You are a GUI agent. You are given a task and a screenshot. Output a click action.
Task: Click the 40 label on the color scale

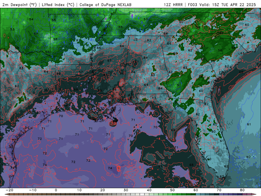point(149,190)
